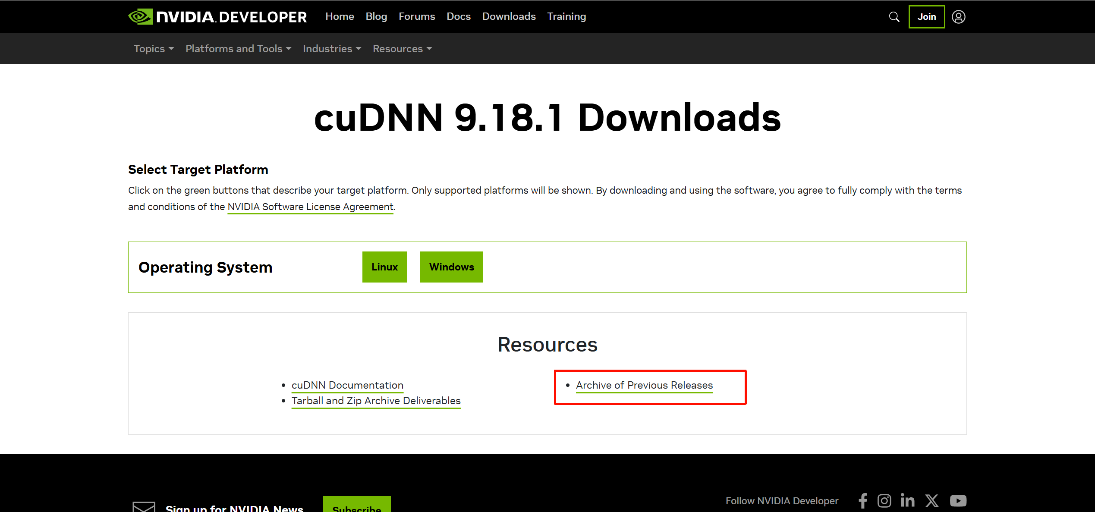Visit NVIDIA Developer LinkedIn icon
The width and height of the screenshot is (1095, 512).
pyautogui.click(x=908, y=500)
